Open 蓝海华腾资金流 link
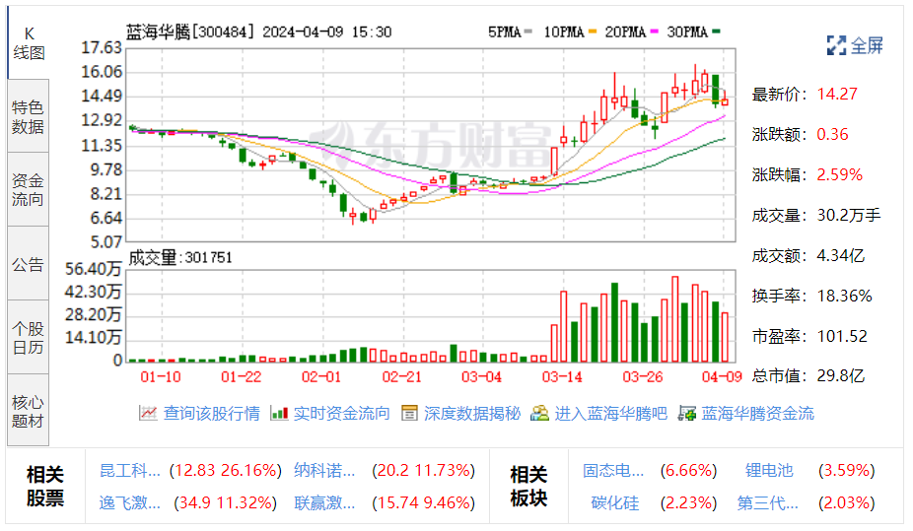 (758, 414)
